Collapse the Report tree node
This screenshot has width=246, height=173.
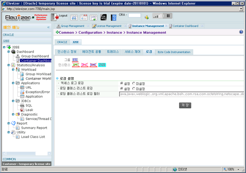click(9, 123)
